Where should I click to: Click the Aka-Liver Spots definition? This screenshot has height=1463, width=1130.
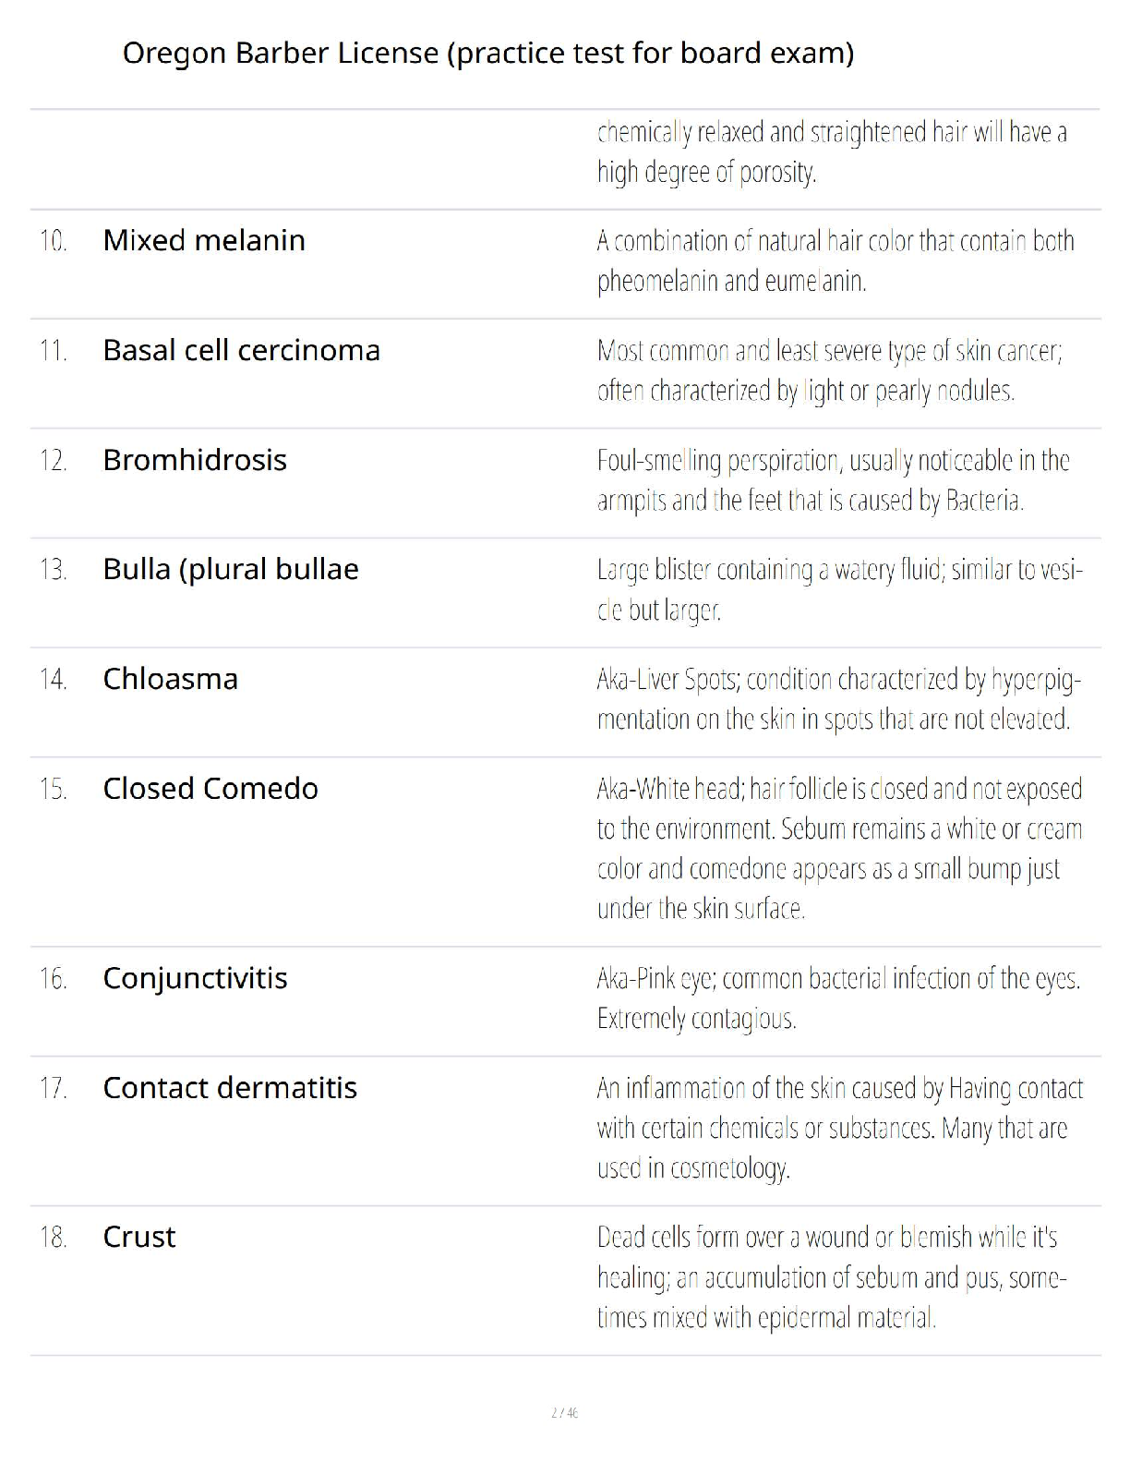(x=837, y=699)
